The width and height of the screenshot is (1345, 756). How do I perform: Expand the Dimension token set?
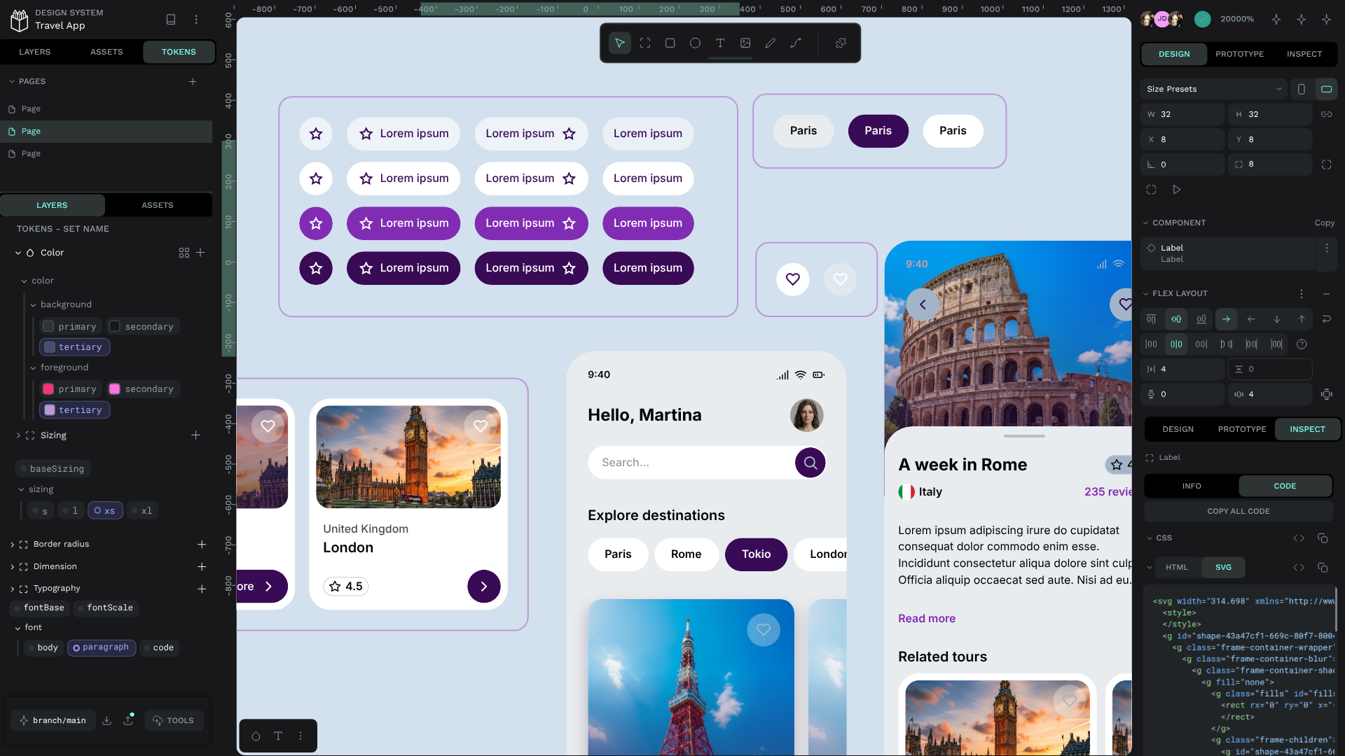coord(12,567)
